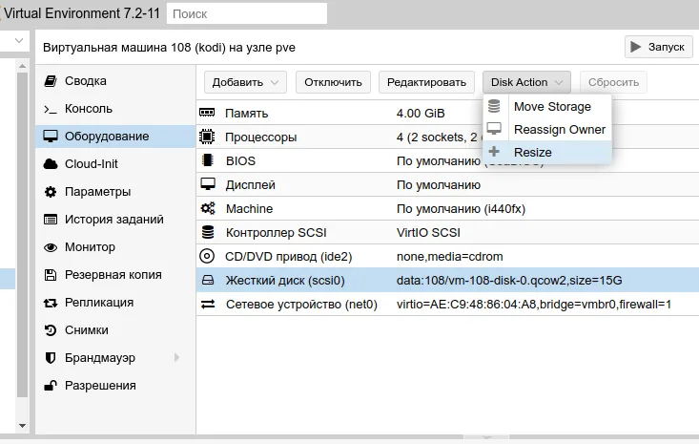The image size is (699, 444).
Task: Select VirtIO SCSI controller value
Action: (x=428, y=233)
